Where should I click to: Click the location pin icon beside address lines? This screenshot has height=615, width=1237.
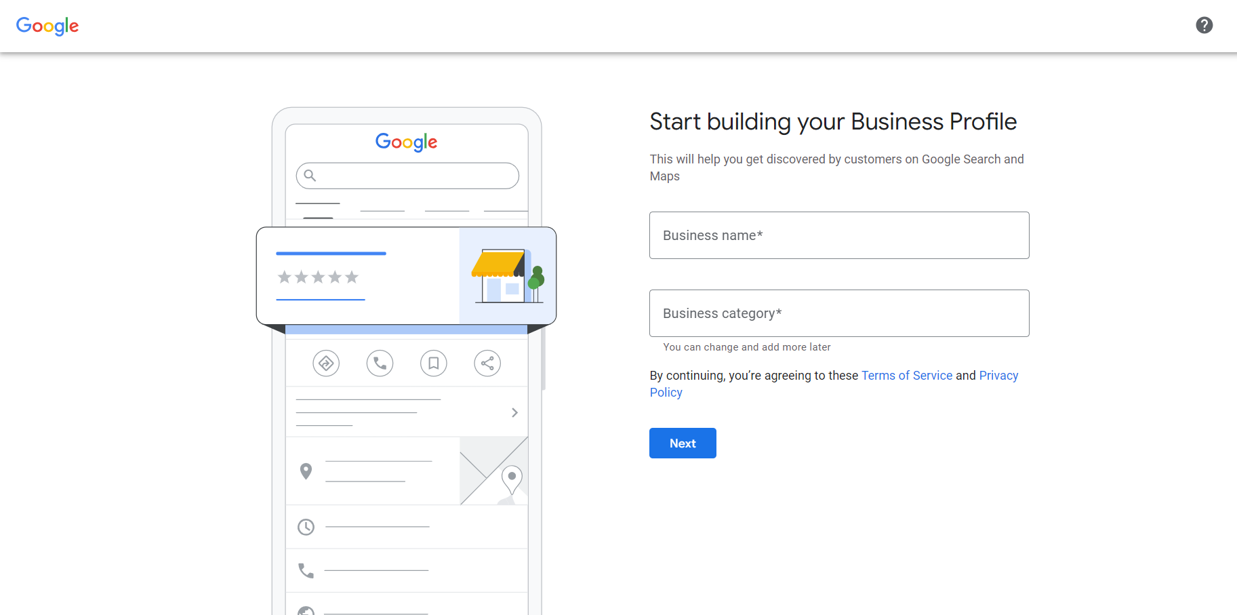[x=306, y=471]
